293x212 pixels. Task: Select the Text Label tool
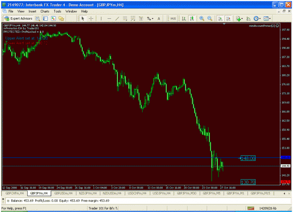pyautogui.click(x=141, y=18)
